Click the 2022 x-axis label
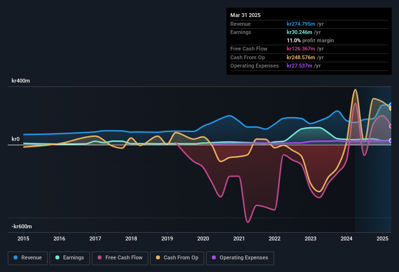 (275, 238)
